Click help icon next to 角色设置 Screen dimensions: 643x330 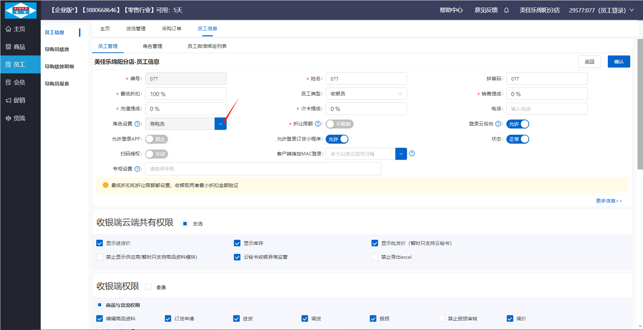137,124
